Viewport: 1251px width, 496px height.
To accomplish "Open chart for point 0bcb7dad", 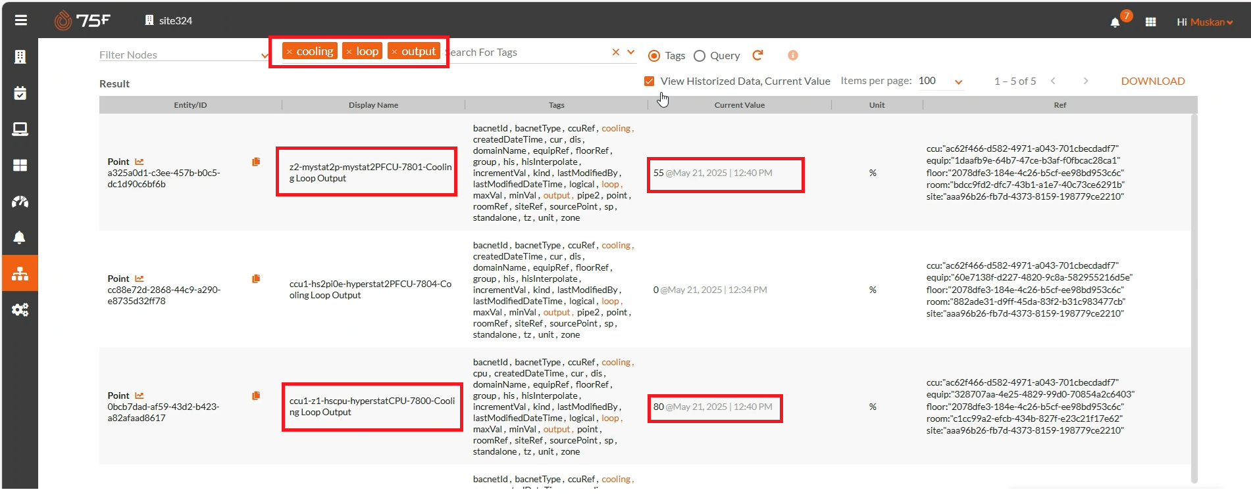I will pos(140,395).
